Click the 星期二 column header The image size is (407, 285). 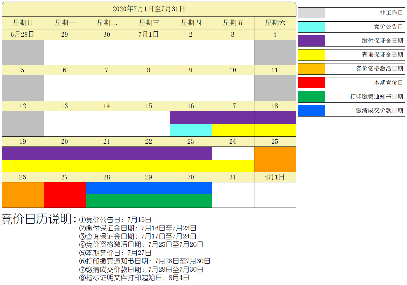(107, 23)
